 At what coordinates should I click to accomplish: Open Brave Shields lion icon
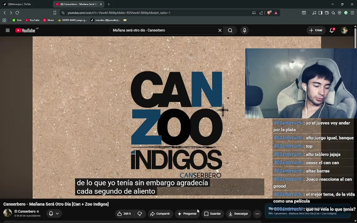(x=269, y=13)
